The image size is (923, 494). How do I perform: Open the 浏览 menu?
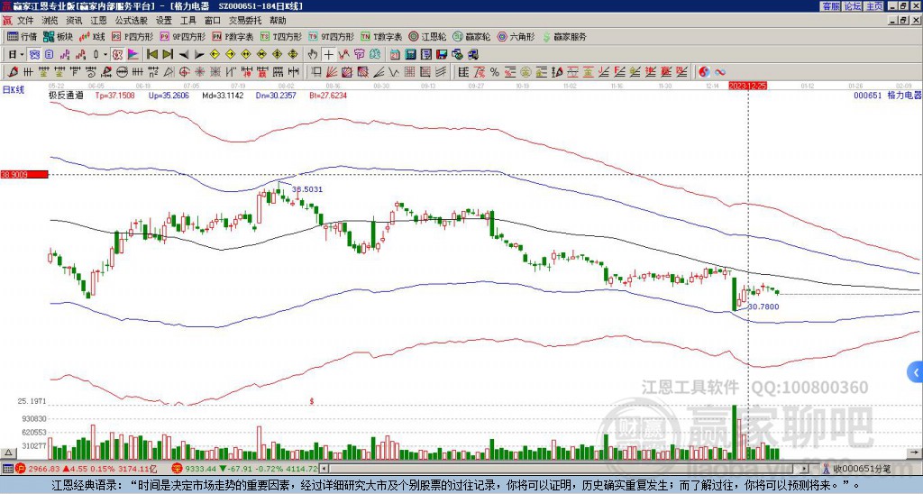click(x=50, y=21)
